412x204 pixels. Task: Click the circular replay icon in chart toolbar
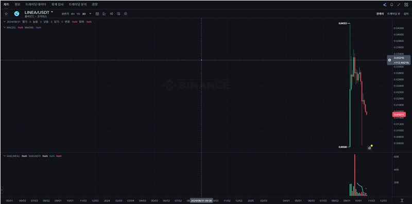pyautogui.click(x=125, y=14)
